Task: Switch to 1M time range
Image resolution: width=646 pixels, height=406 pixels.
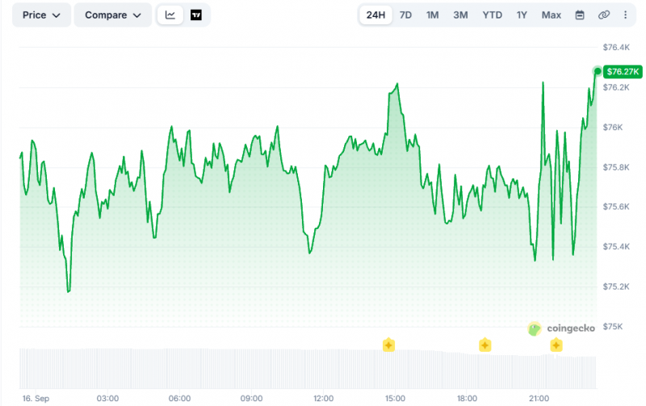Action: pyautogui.click(x=433, y=15)
